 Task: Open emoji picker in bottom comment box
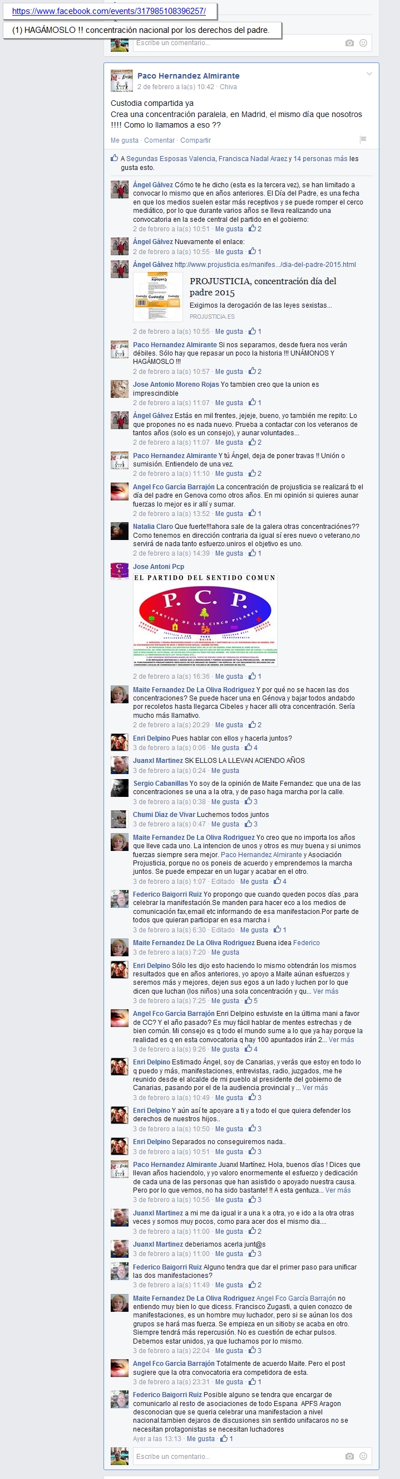pos(363,1456)
